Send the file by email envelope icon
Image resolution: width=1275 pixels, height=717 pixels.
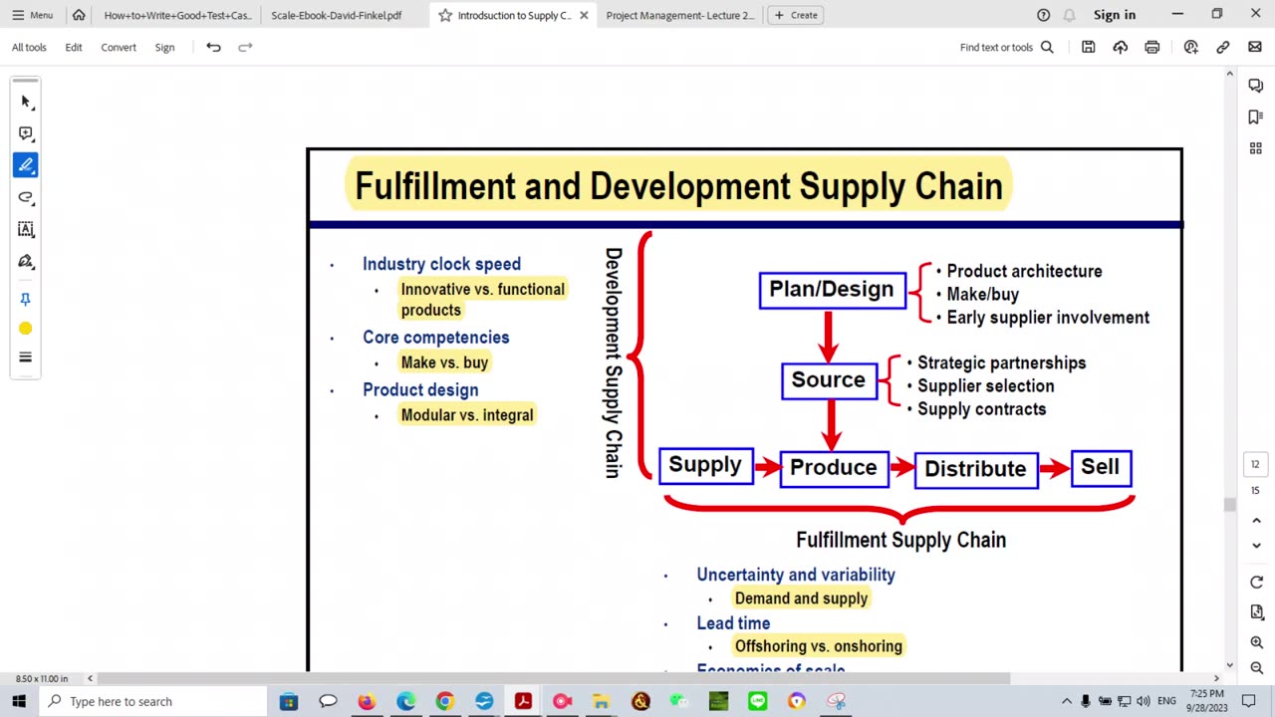(1255, 47)
